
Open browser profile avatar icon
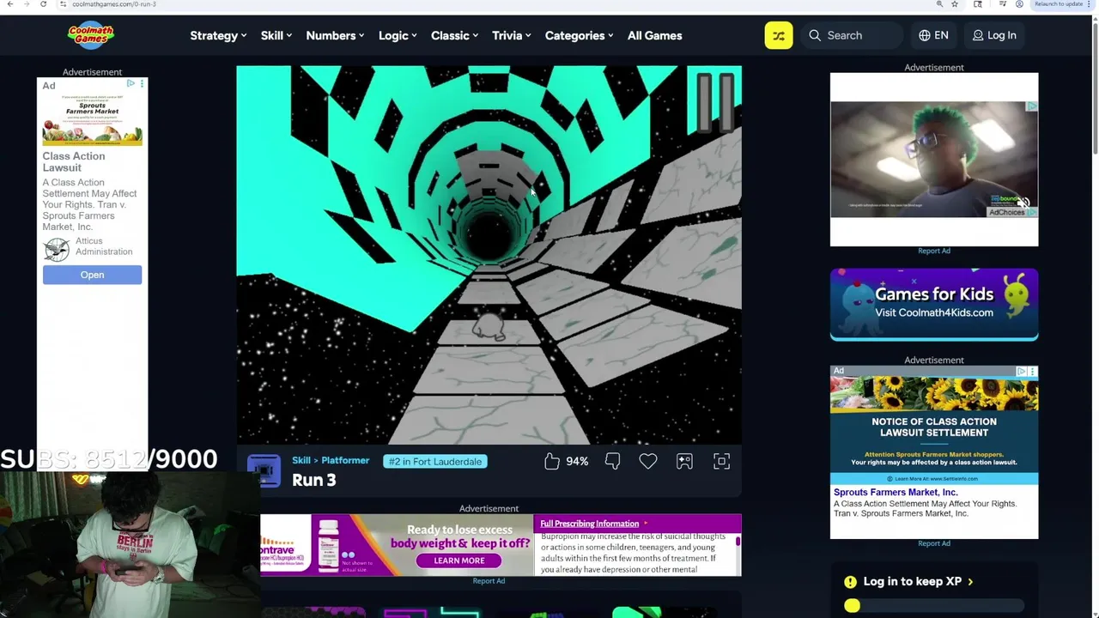coord(1019,4)
